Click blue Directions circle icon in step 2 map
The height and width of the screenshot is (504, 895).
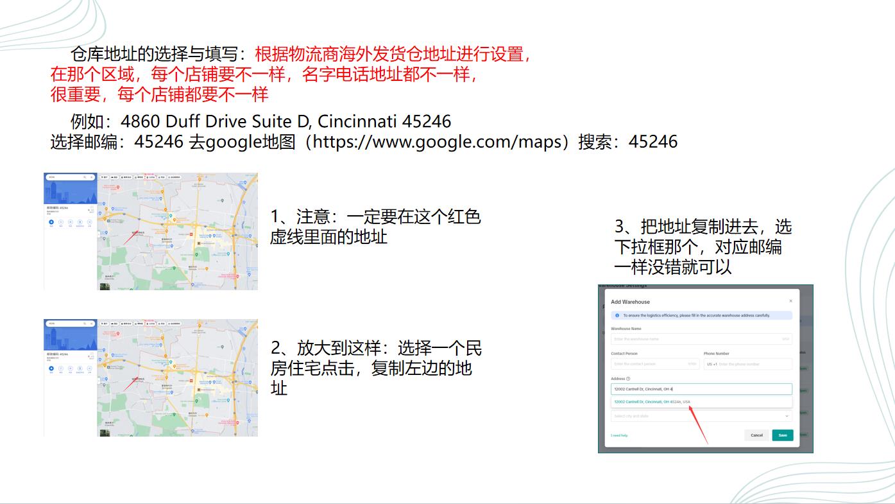[51, 369]
